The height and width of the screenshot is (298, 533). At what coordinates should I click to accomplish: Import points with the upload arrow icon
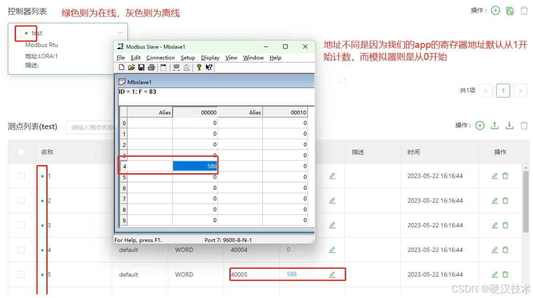(495, 126)
